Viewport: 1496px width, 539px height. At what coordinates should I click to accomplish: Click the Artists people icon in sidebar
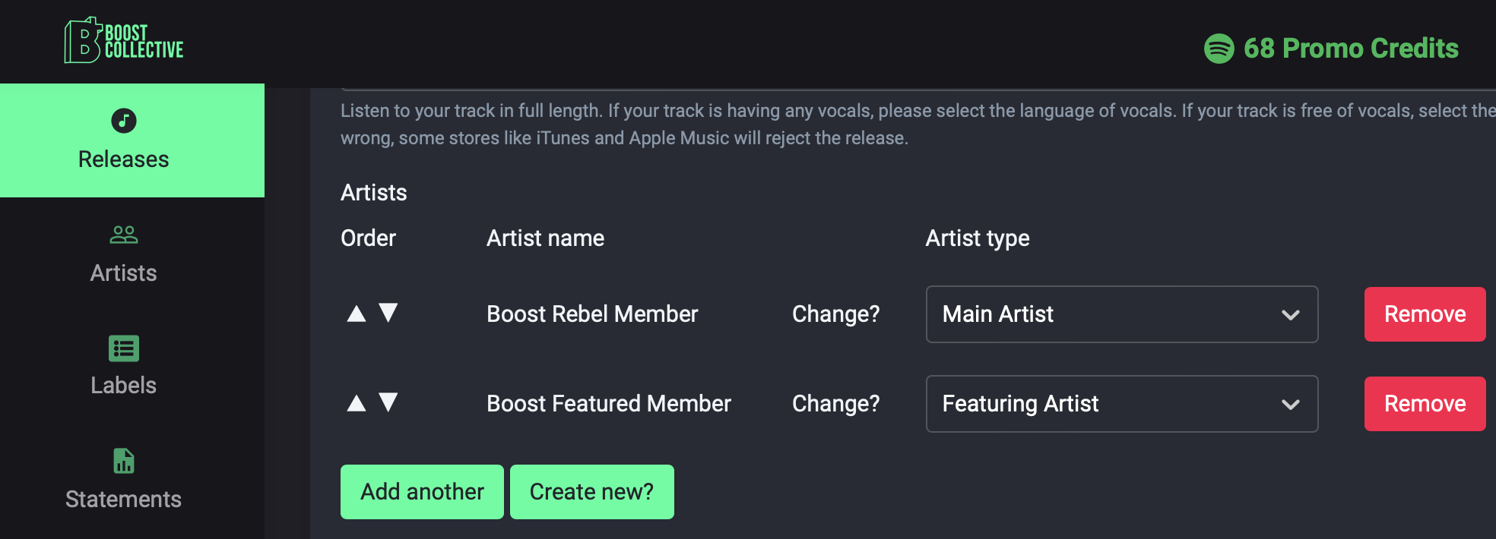(123, 235)
